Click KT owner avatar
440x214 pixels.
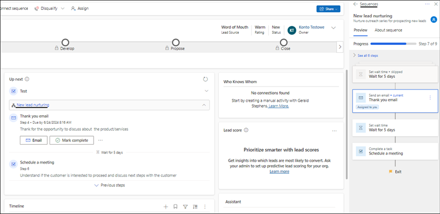292,30
